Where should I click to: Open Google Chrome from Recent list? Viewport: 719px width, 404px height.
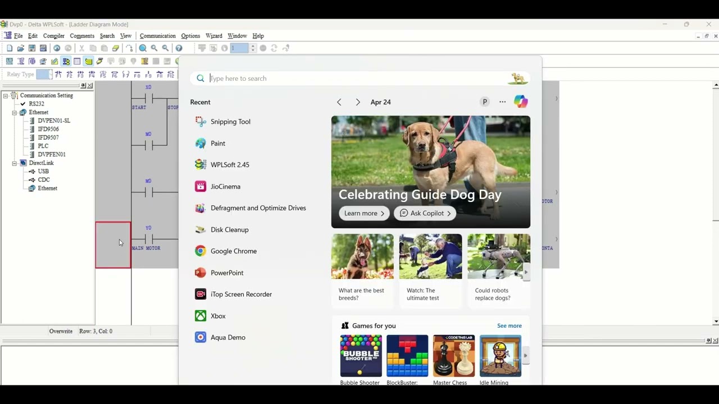[x=226, y=251]
